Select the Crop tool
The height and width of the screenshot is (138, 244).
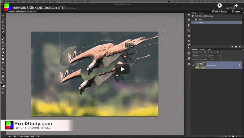[x=3, y=29]
